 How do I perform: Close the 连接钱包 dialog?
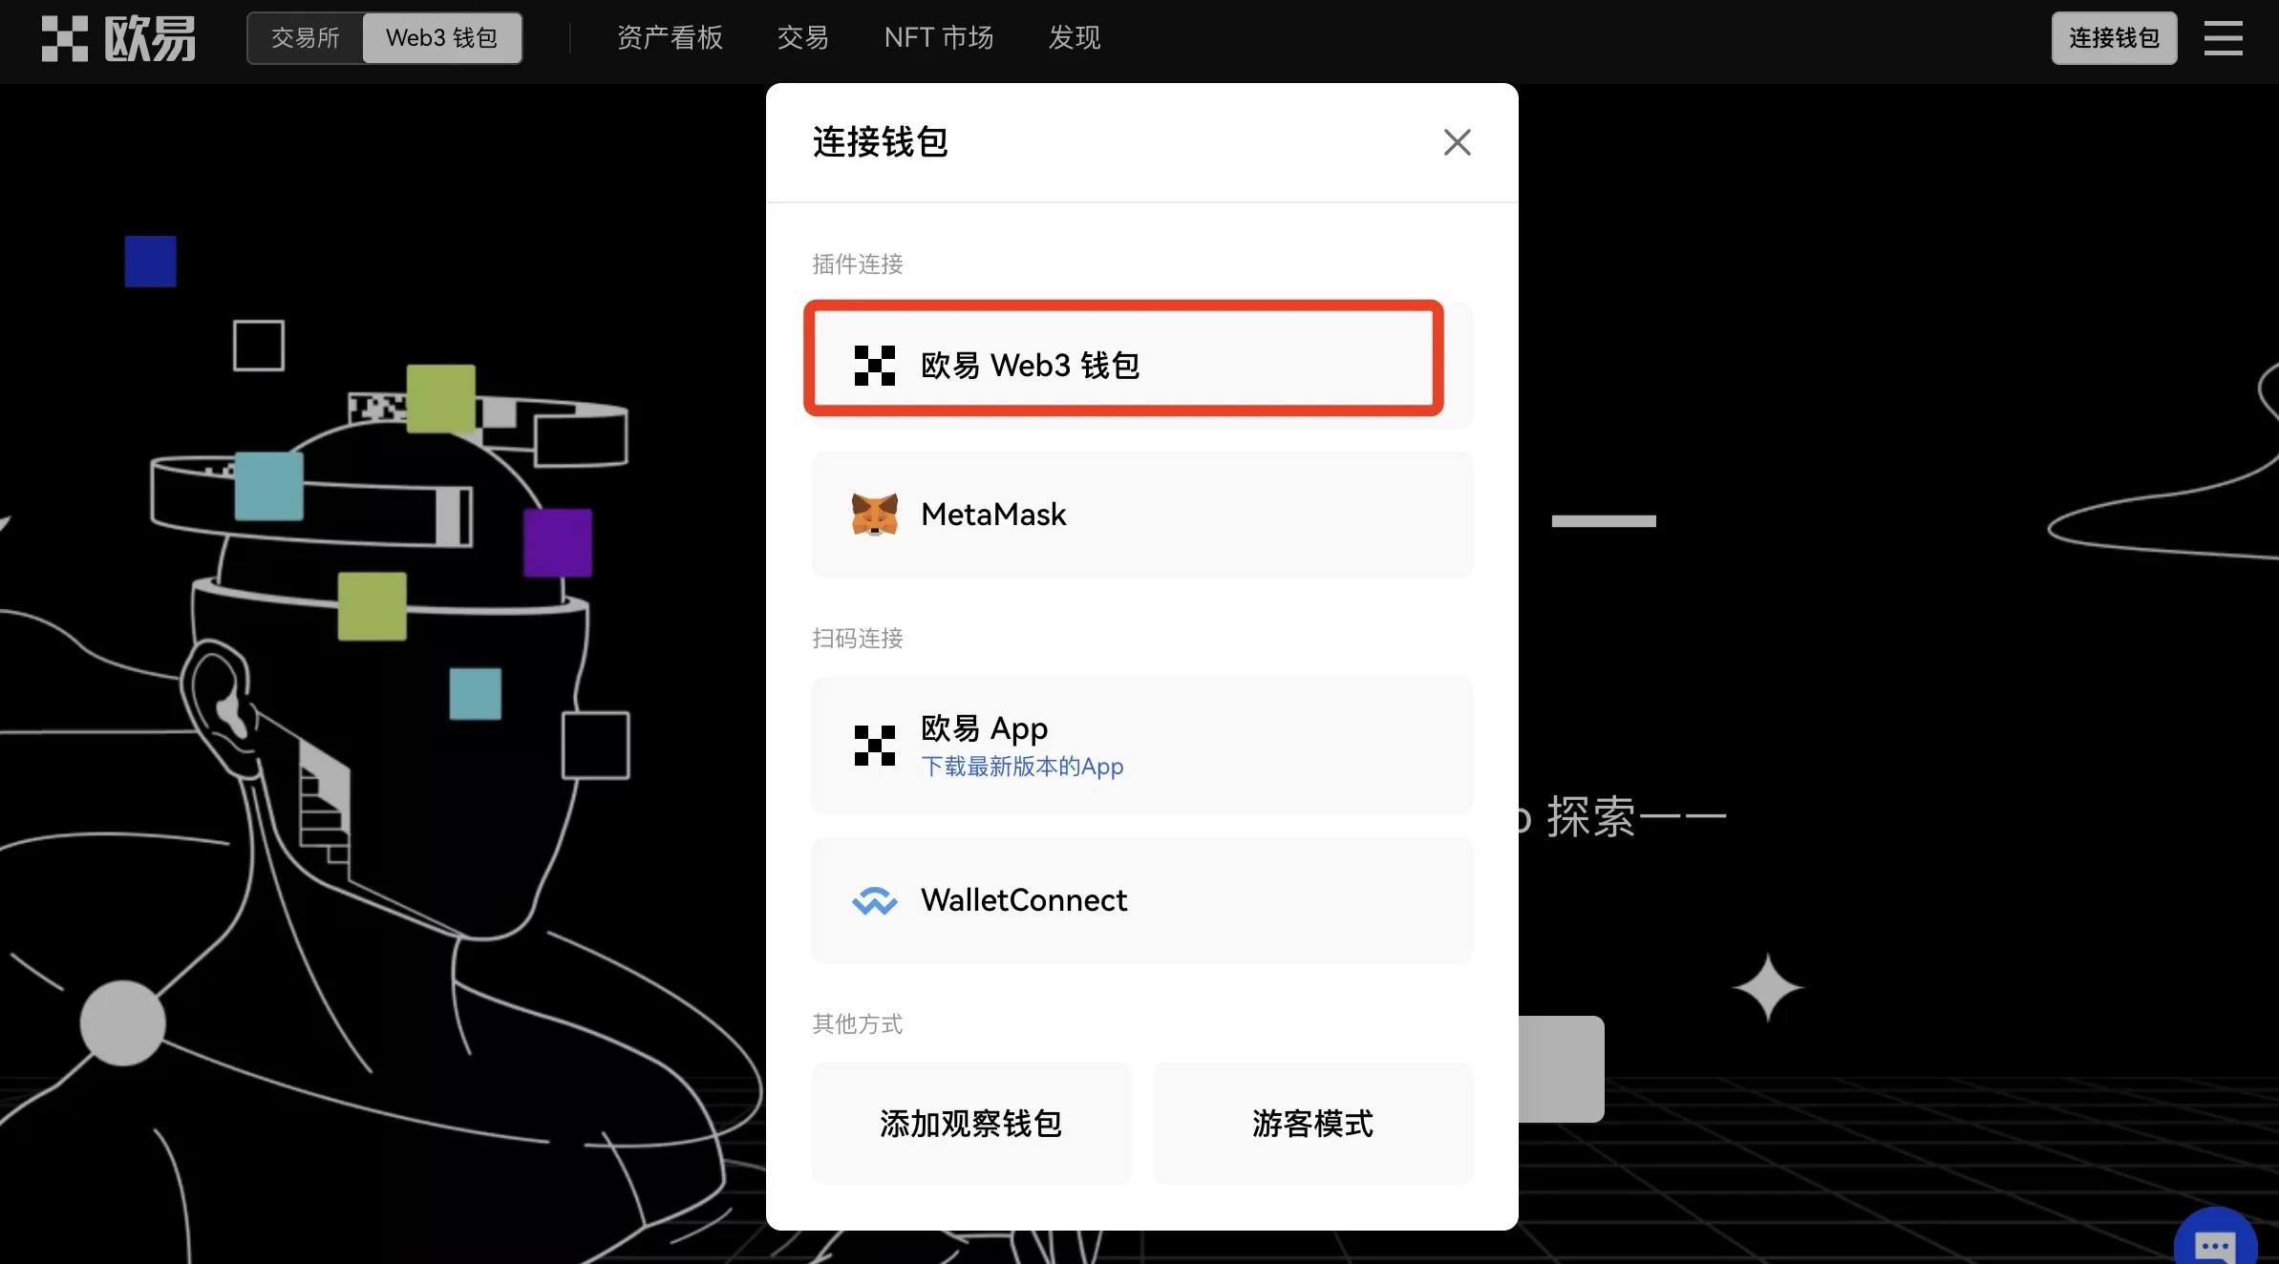click(x=1456, y=141)
